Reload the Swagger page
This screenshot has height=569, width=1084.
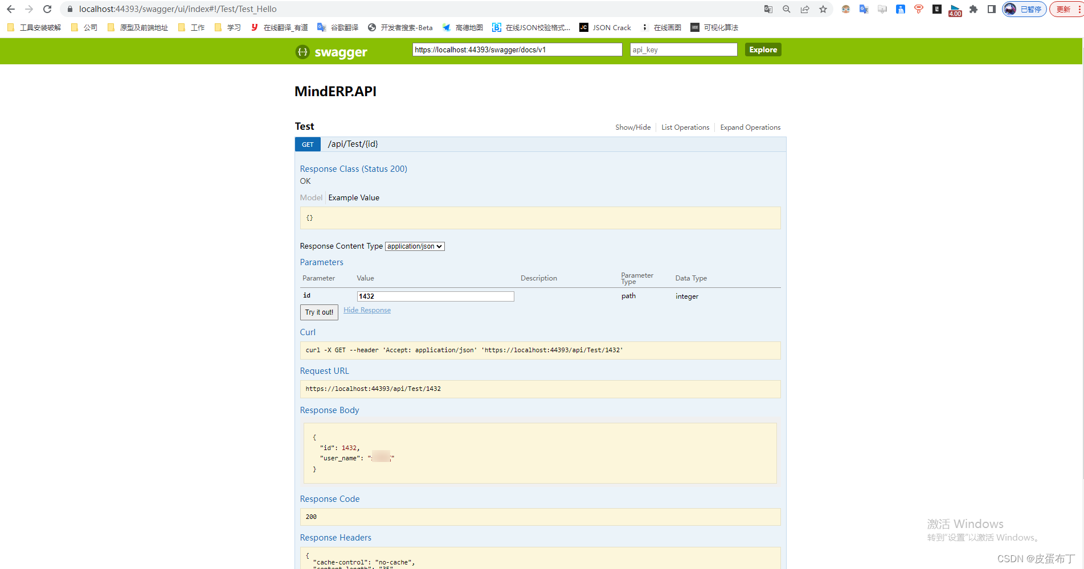[47, 9]
